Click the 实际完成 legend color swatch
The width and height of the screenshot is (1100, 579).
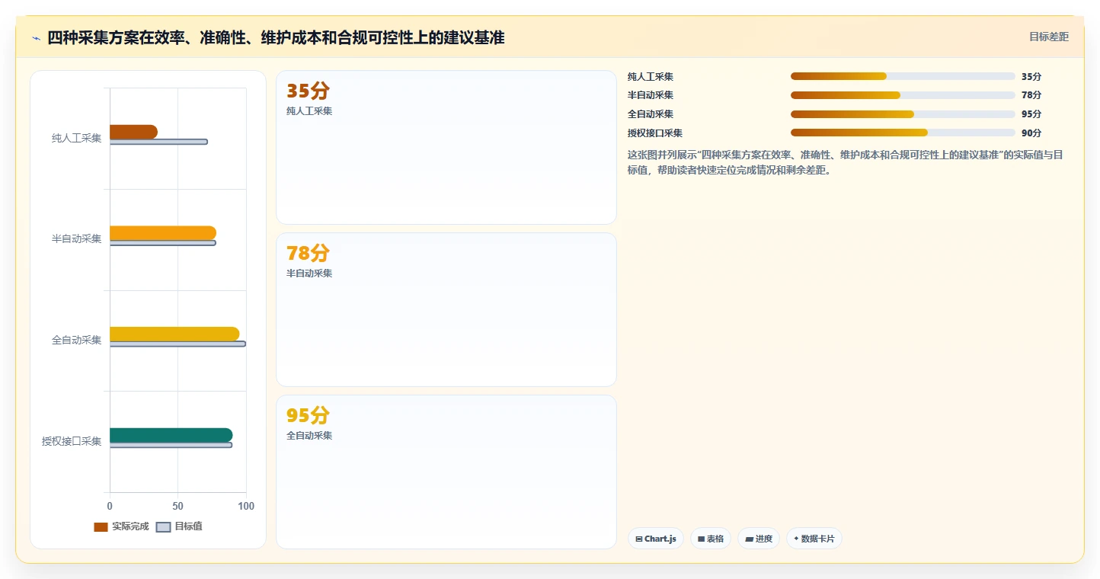click(101, 527)
